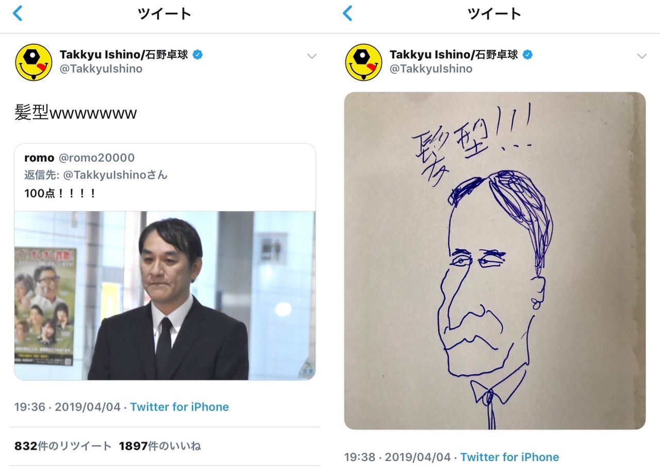Click the @TakkyuIshinoさん reply mention

pos(115,175)
